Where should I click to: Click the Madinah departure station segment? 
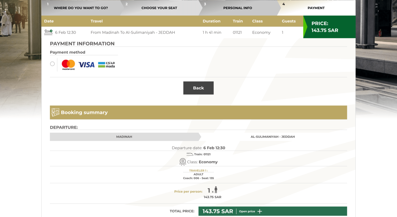pos(124,137)
